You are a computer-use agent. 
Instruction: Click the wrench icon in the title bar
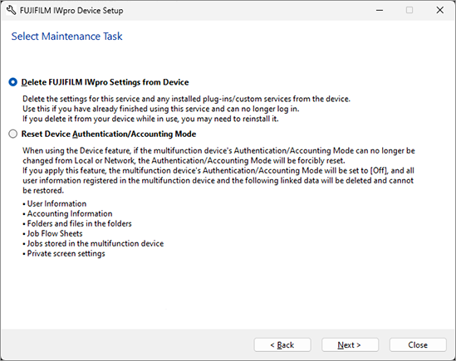[11, 11]
